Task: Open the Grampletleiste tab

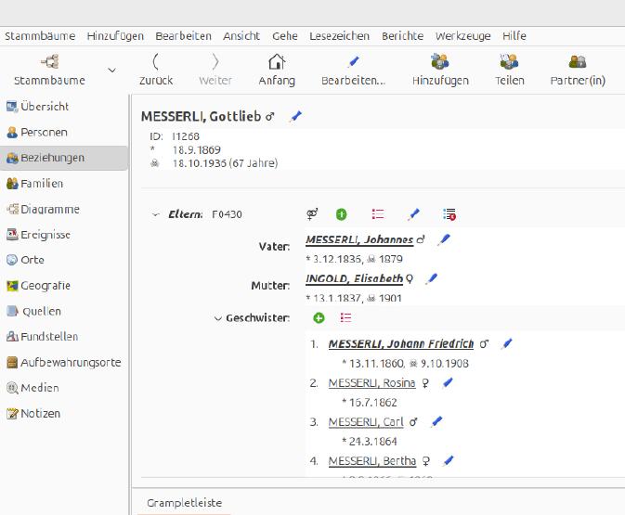Action: pos(184,503)
